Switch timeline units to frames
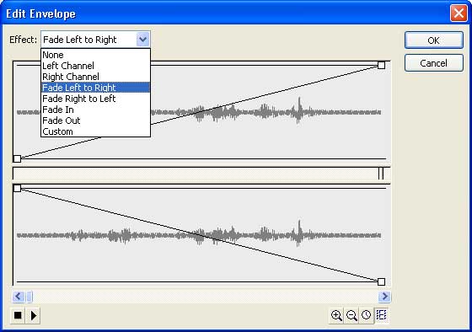This screenshot has height=332, width=472. pos(381,315)
